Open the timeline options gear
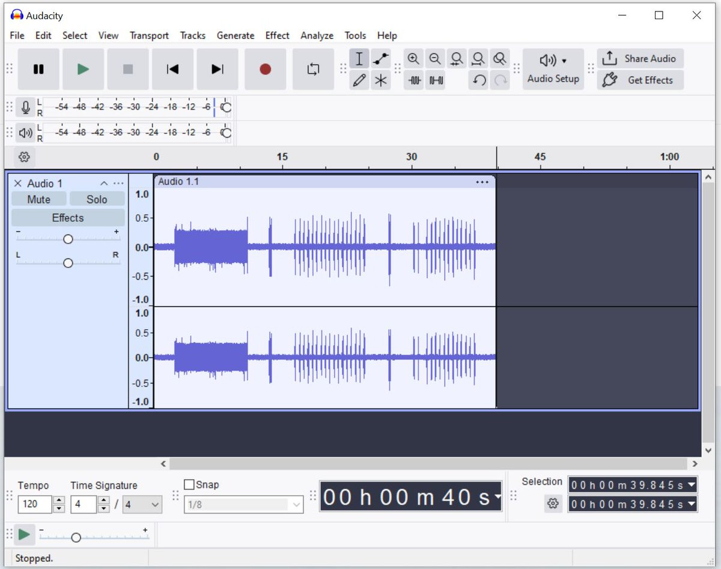Viewport: 721px width, 569px height. point(24,157)
